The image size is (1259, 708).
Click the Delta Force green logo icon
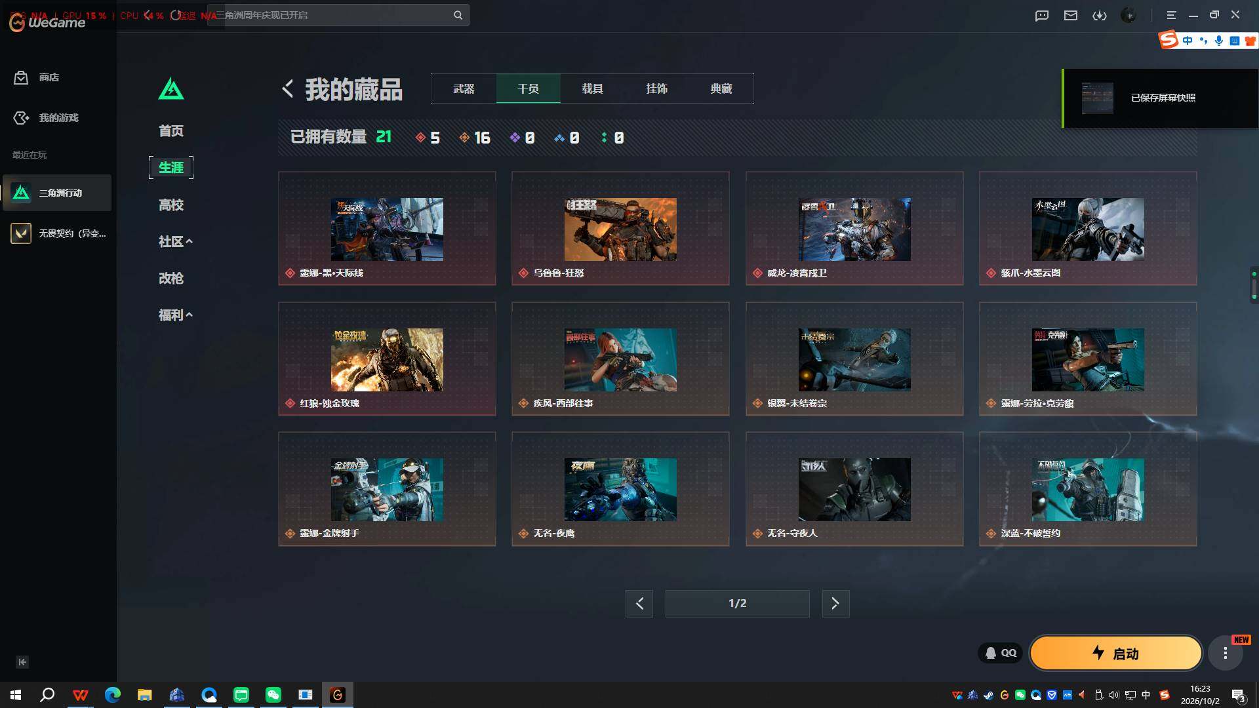coord(171,89)
